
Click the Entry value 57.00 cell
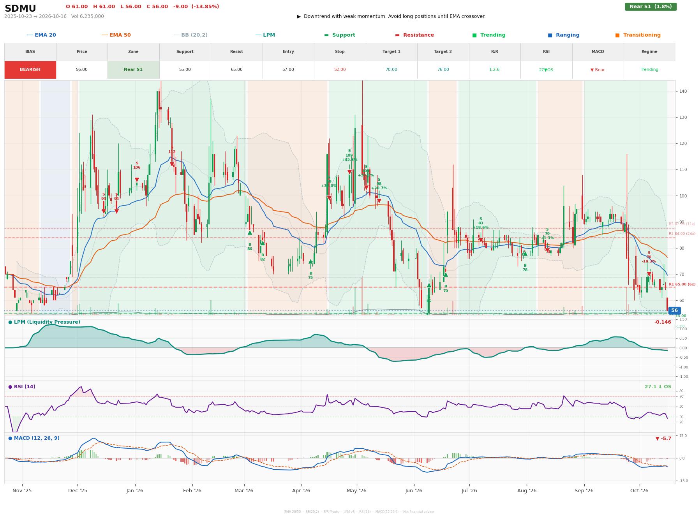click(x=288, y=70)
